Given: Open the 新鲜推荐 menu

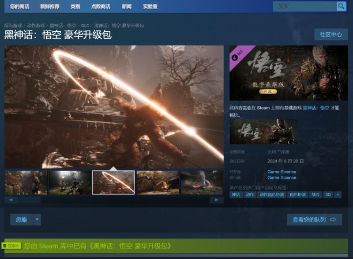Looking at the screenshot, I should (50, 7).
